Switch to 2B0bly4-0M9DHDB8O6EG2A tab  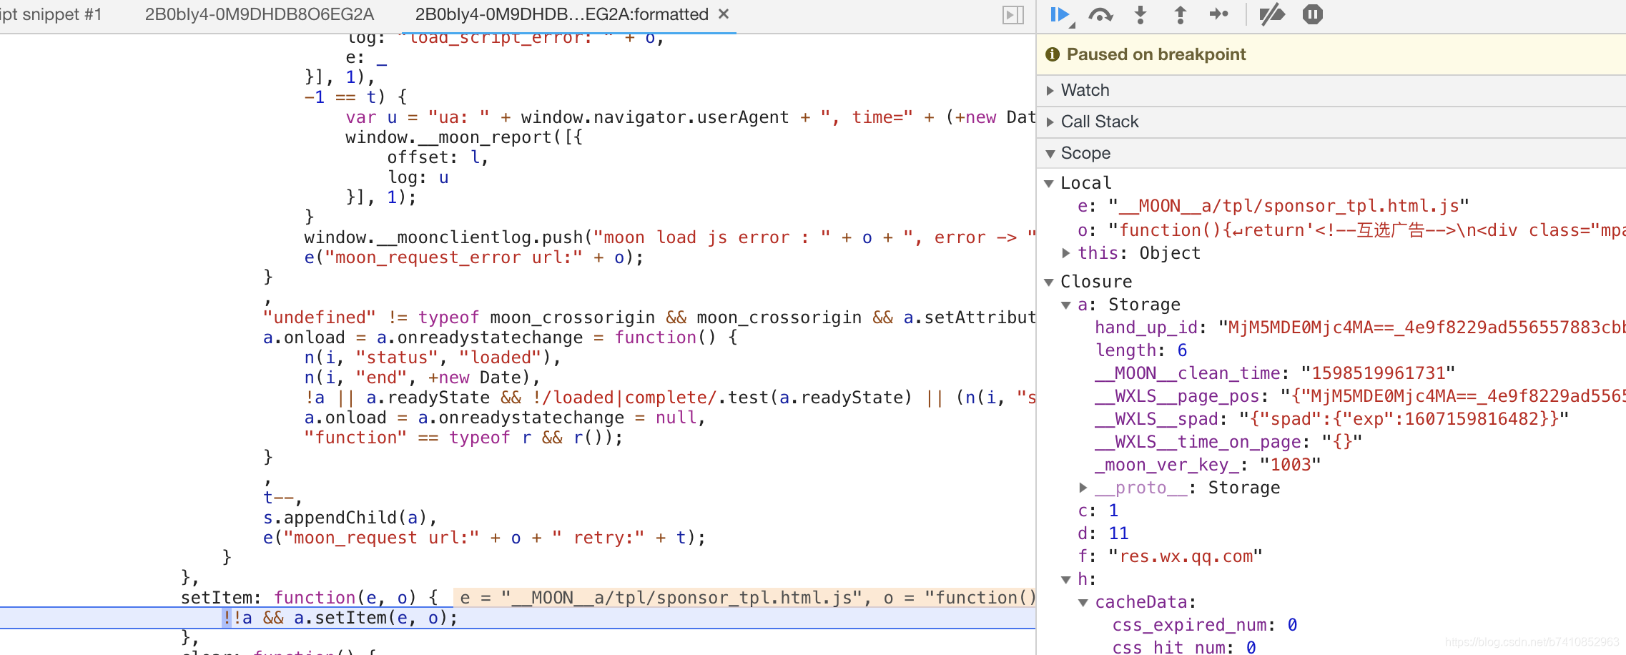(x=260, y=14)
